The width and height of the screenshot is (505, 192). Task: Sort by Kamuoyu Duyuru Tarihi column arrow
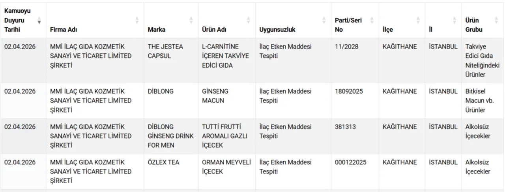pyautogui.click(x=39, y=20)
